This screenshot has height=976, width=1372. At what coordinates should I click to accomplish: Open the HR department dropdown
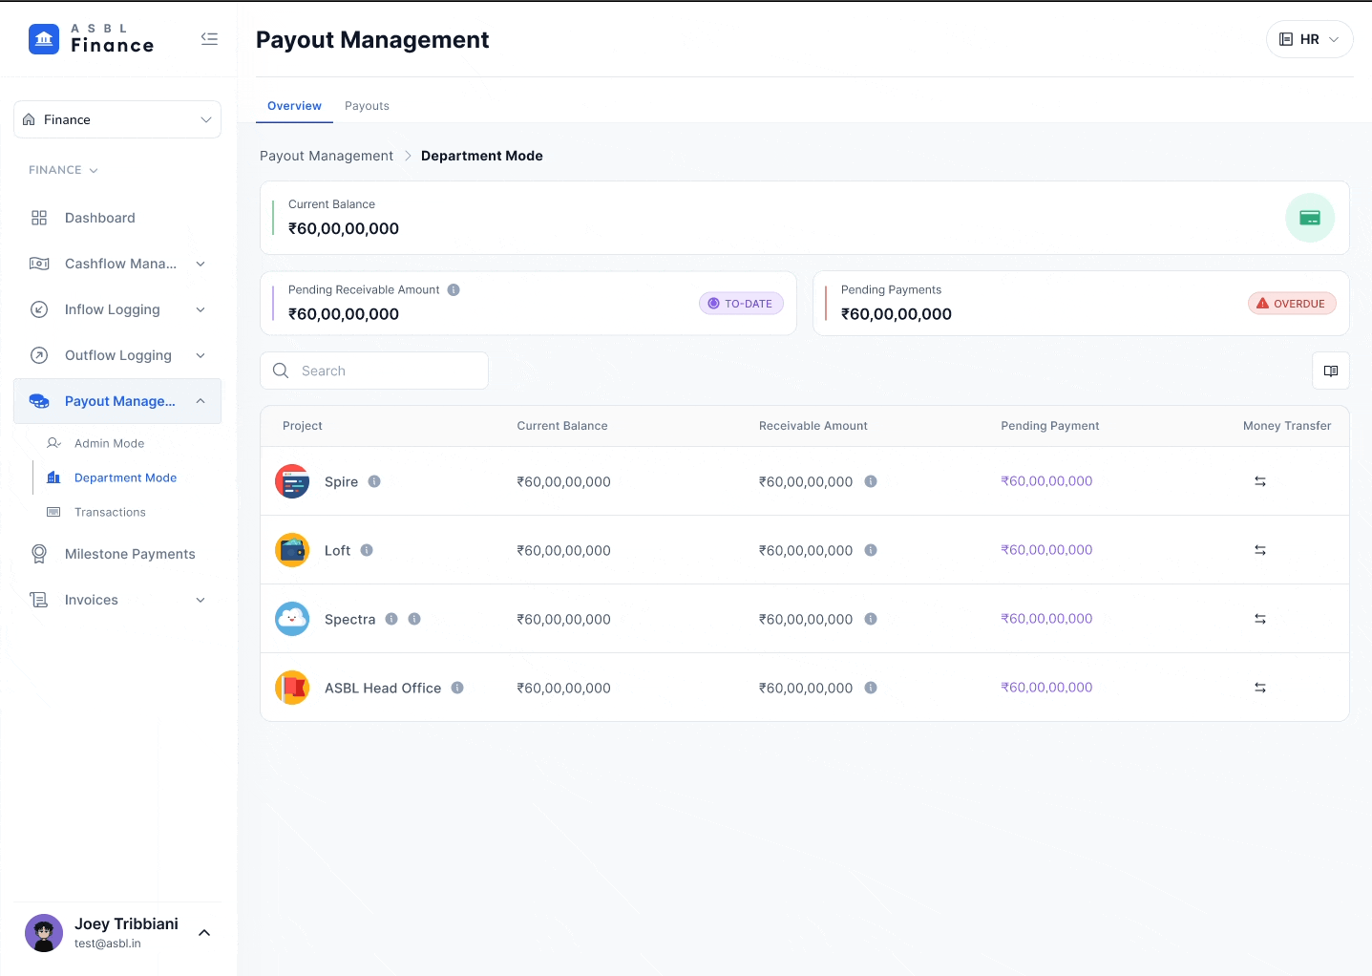[x=1309, y=39]
